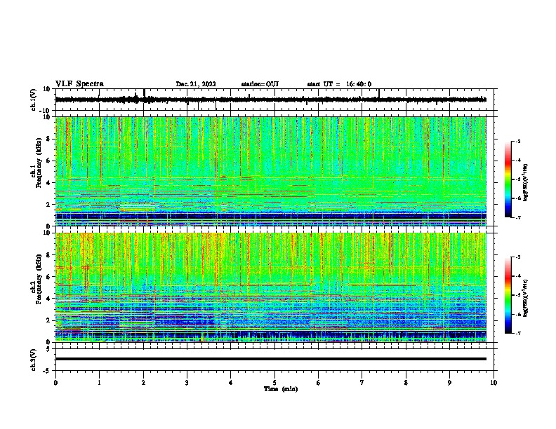Viewport: 556px width, 429px height.
Task: Click the time axis tick label '0'
Action: click(x=55, y=383)
